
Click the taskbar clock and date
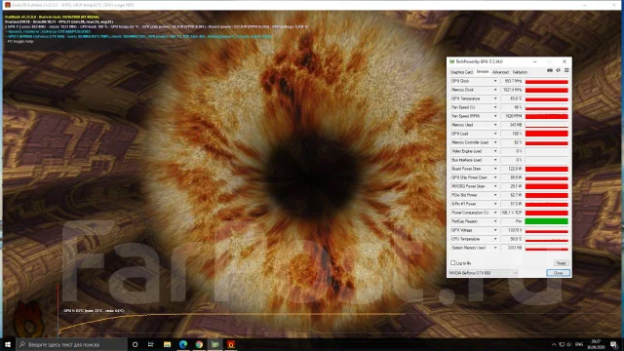click(596, 344)
